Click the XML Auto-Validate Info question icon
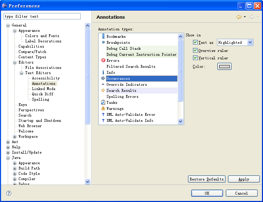Image resolution: width=263 pixels, height=202 pixels. [x=103, y=120]
